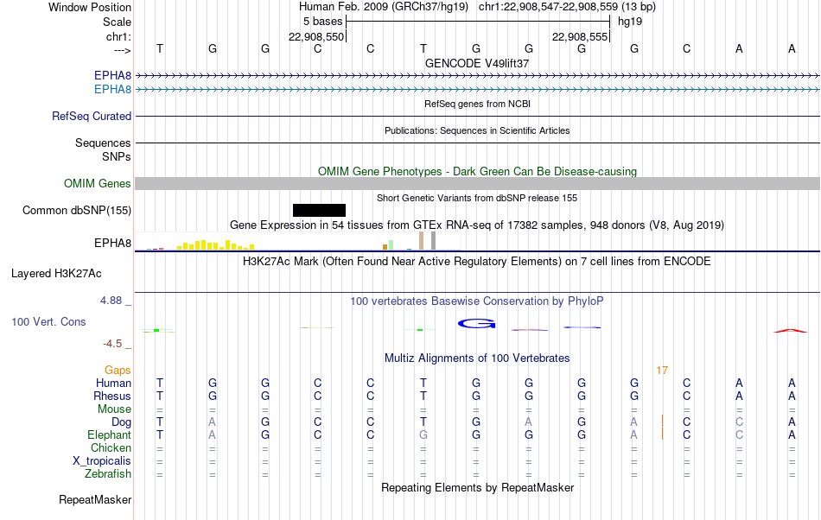Open the RepeatMasker track label
The image size is (821, 520).
click(95, 499)
